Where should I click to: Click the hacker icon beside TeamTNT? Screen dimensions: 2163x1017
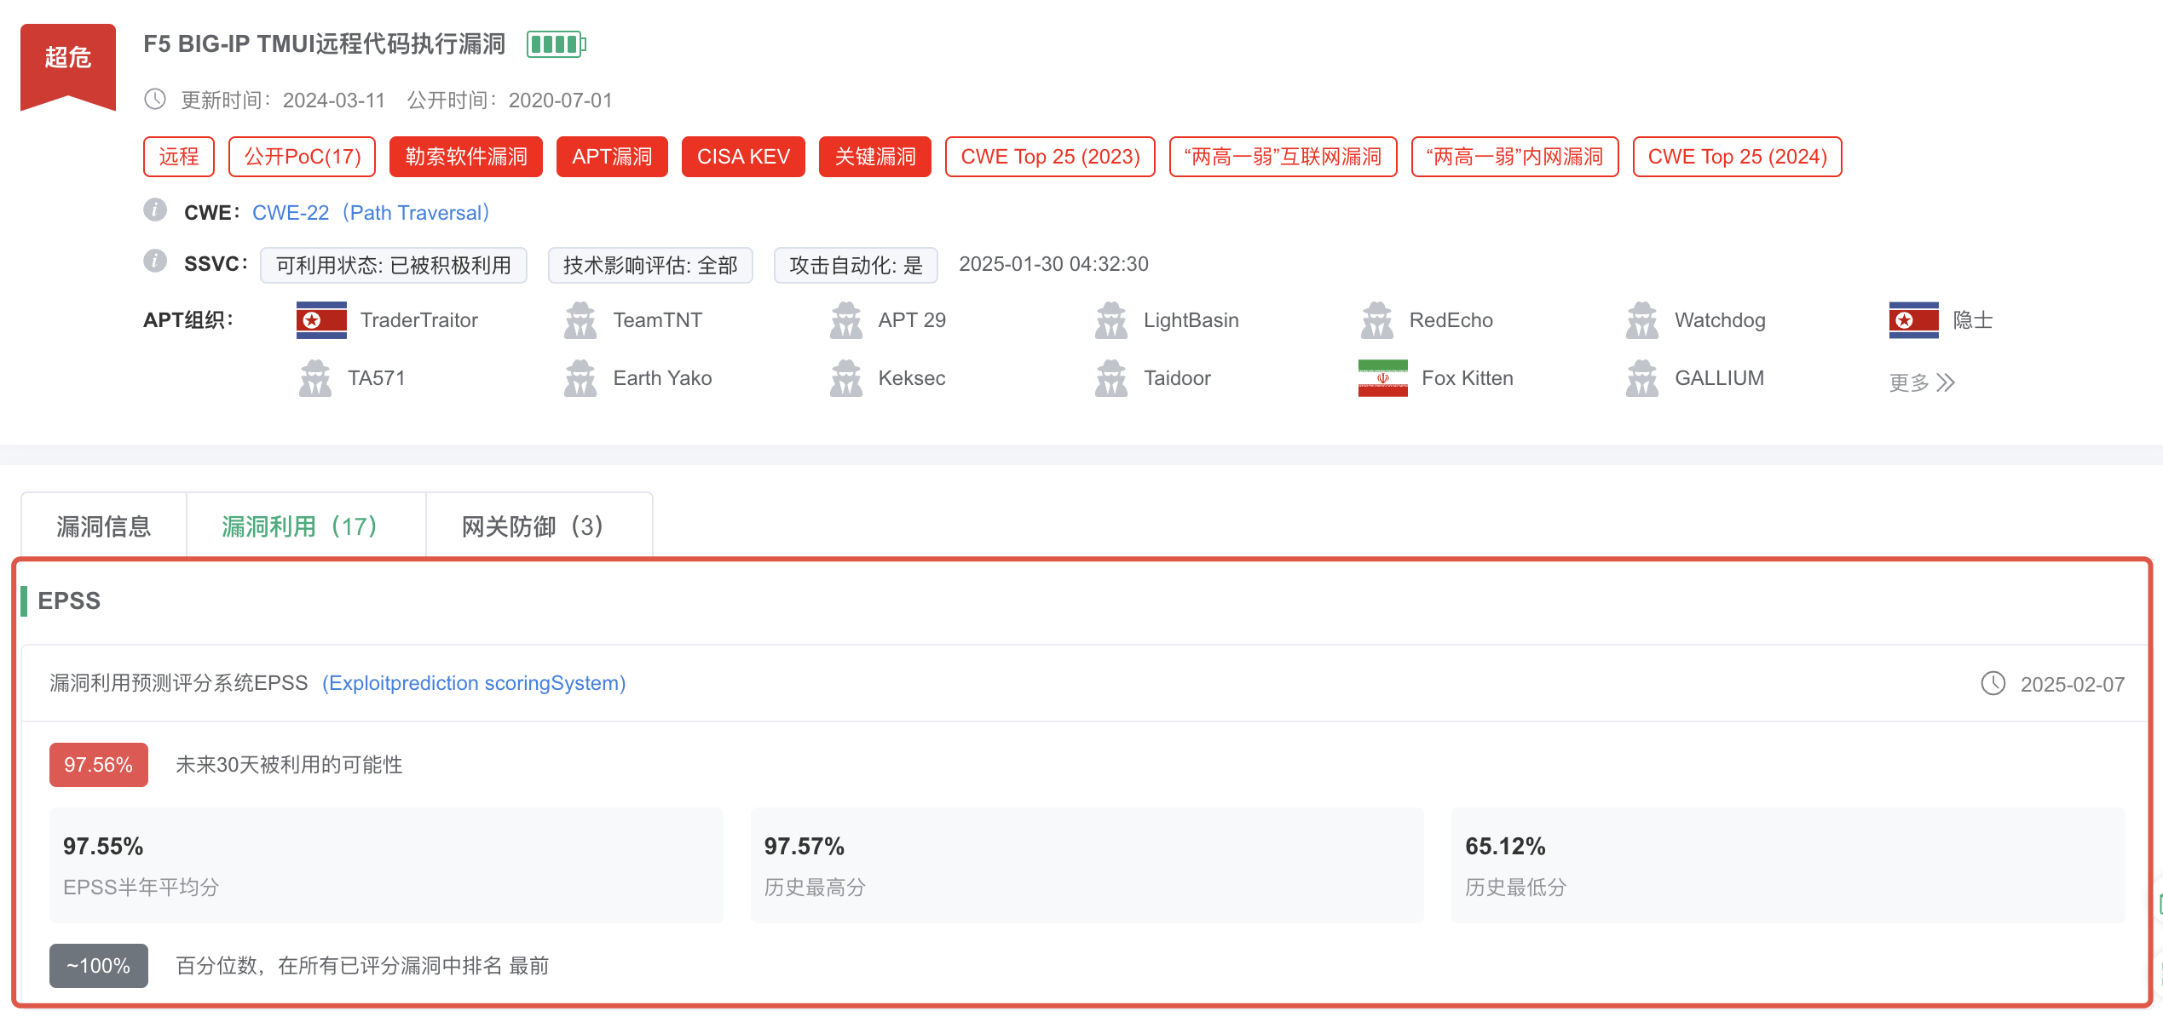(580, 320)
